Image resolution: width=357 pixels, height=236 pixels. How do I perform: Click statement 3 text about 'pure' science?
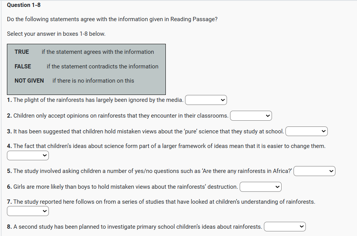(145, 131)
